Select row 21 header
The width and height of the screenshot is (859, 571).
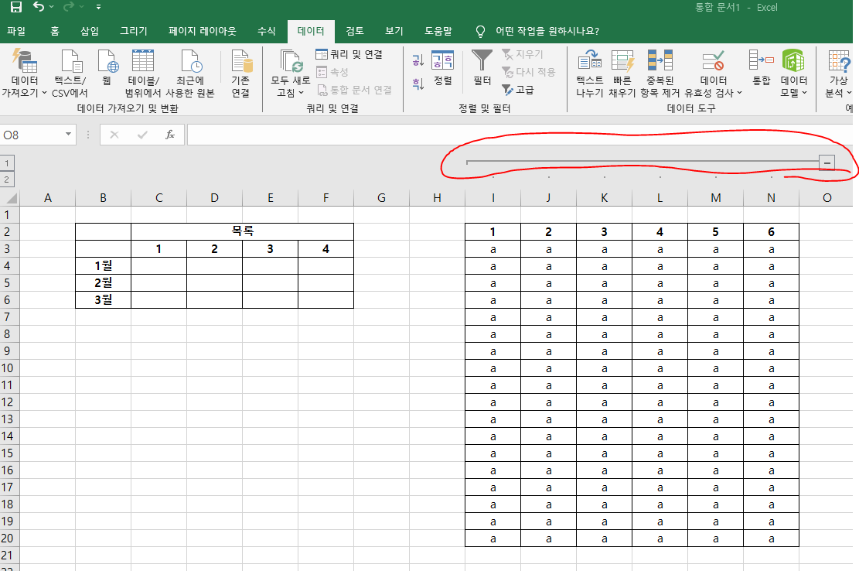tap(8, 555)
